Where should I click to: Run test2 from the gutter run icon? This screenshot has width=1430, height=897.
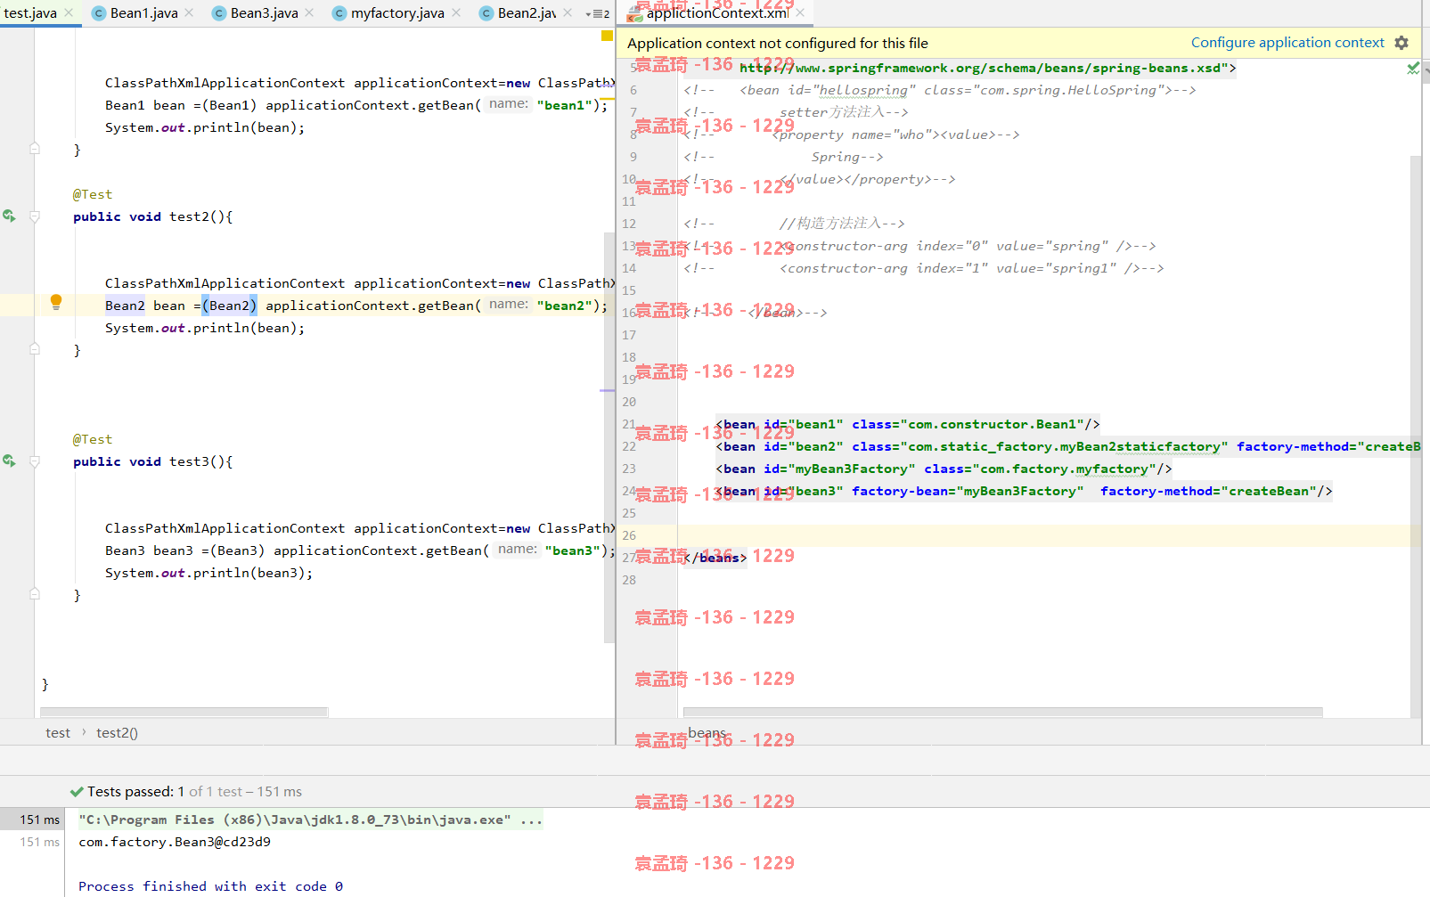coord(9,216)
